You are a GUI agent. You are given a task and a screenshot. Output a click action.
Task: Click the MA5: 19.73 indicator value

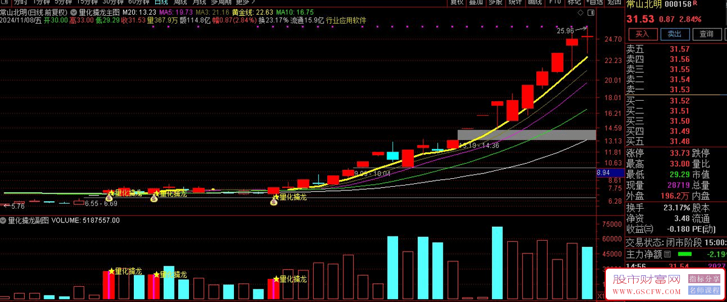pos(176,12)
